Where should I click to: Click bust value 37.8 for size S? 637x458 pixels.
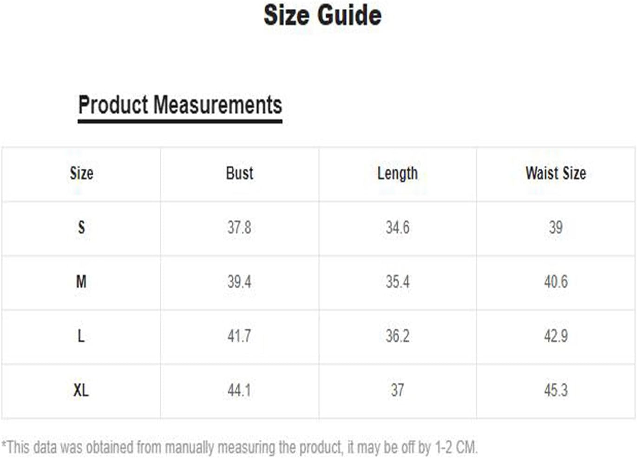coord(239,228)
